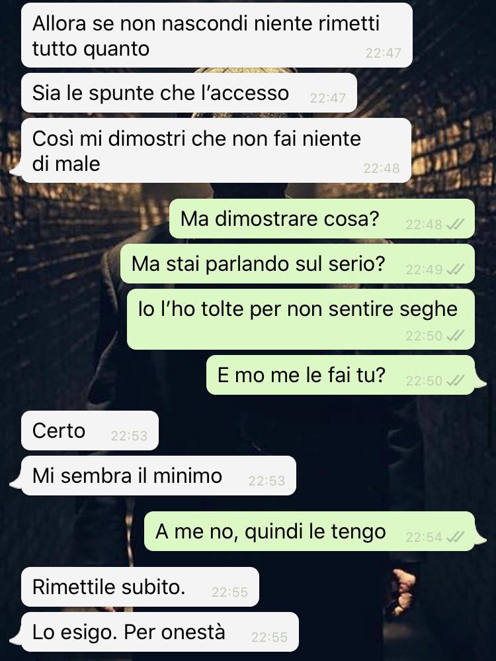Tap the double ticks on "A me no, quindi le tengo"
496x661 pixels.
click(x=455, y=536)
